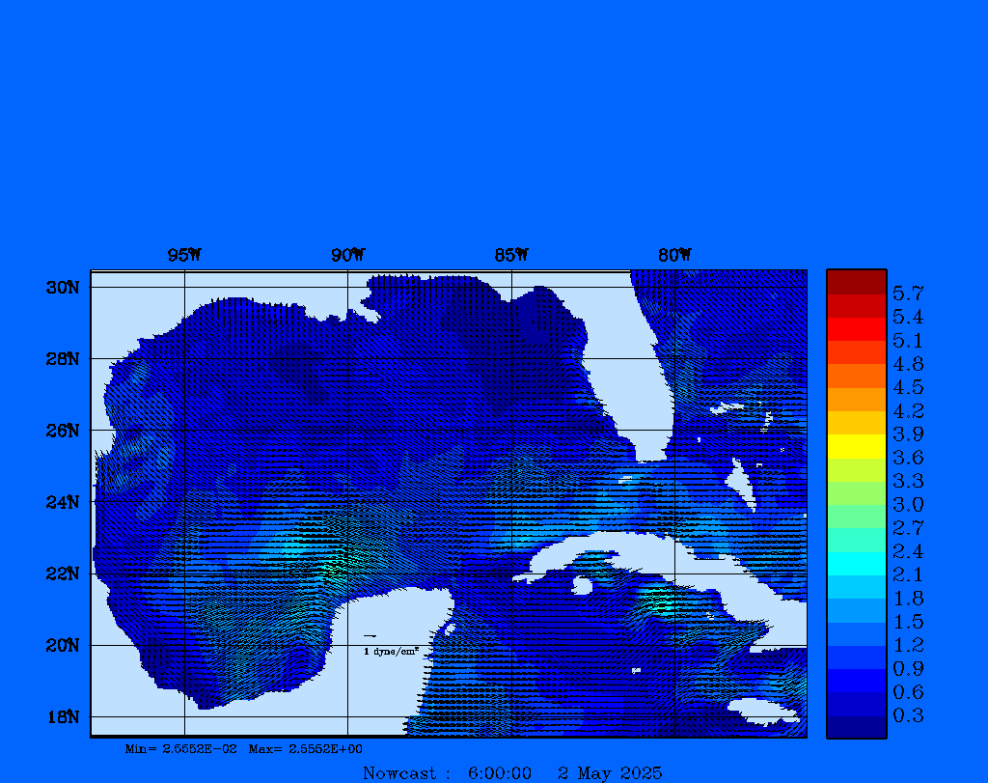Click the 24N latitude label
Image resolution: width=988 pixels, height=783 pixels.
(63, 502)
